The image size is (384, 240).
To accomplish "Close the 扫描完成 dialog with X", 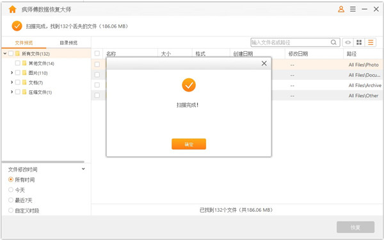I will pyautogui.click(x=264, y=63).
